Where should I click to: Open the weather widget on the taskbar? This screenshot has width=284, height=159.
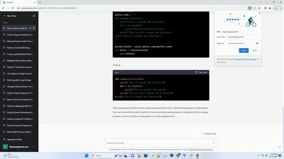pos(11,155)
